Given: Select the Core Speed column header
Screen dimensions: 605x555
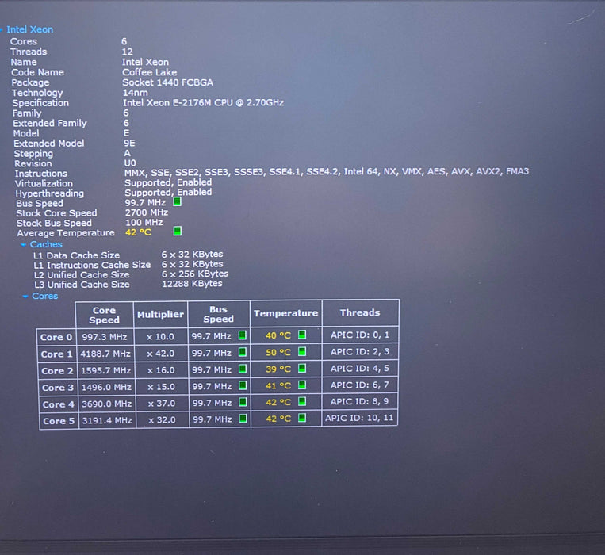Looking at the screenshot, I should (x=104, y=315).
